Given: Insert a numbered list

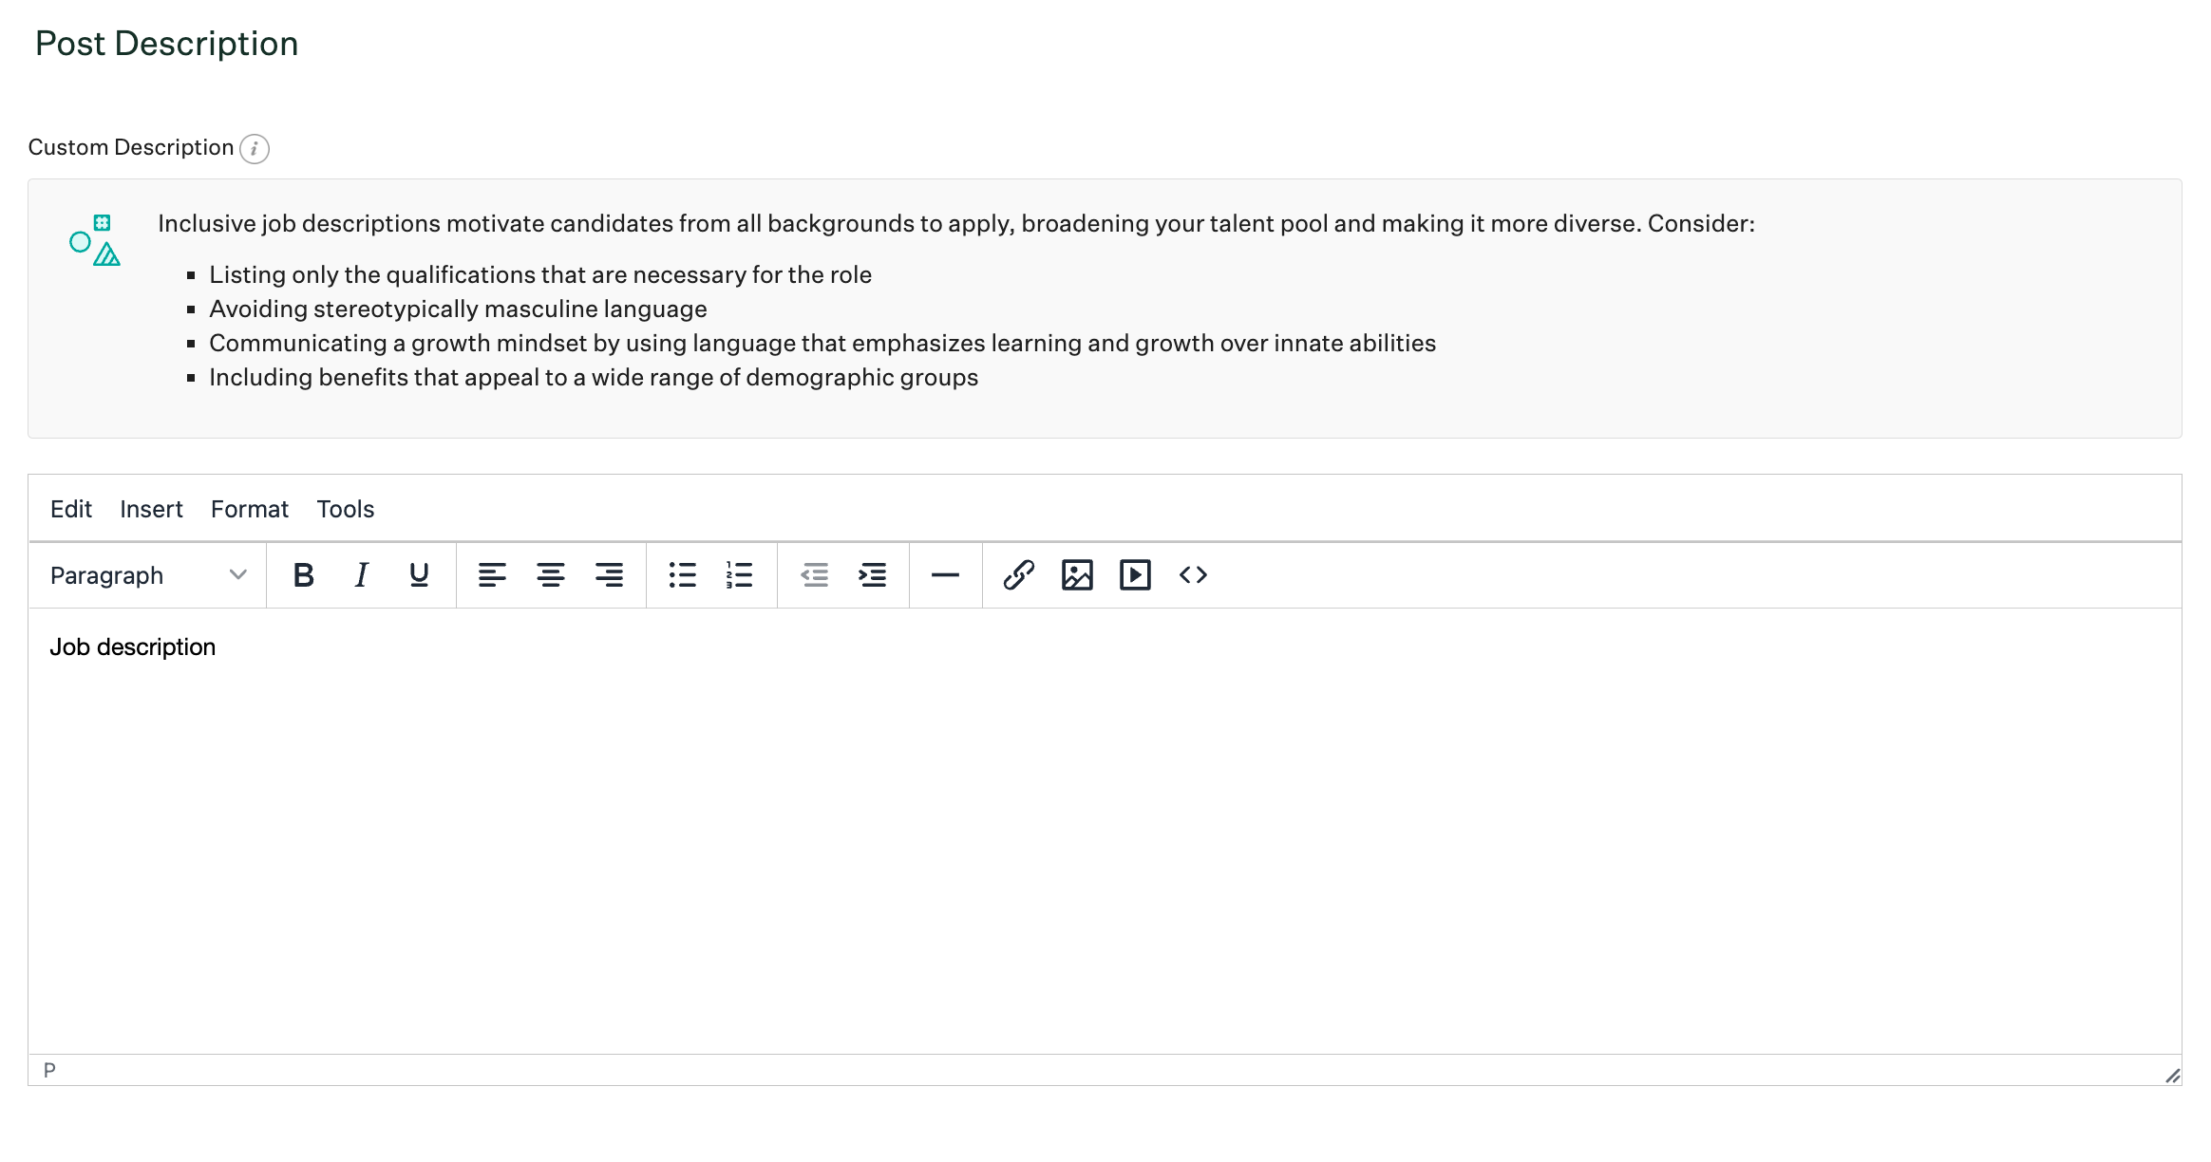Looking at the screenshot, I should [x=739, y=574].
